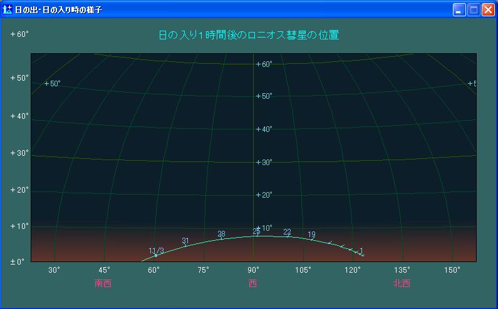This screenshot has width=498, height=309.
Task: Click the 90° azimuth label below chart
Action: click(x=252, y=270)
